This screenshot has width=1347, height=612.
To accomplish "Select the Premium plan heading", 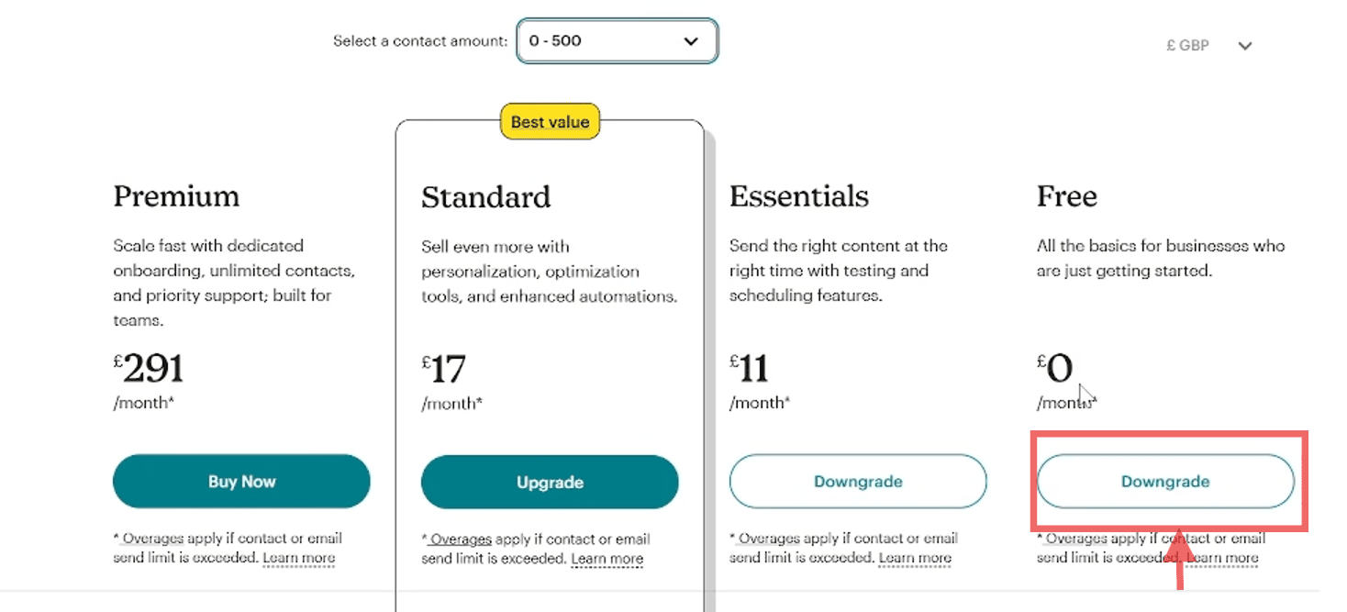I will 176,196.
